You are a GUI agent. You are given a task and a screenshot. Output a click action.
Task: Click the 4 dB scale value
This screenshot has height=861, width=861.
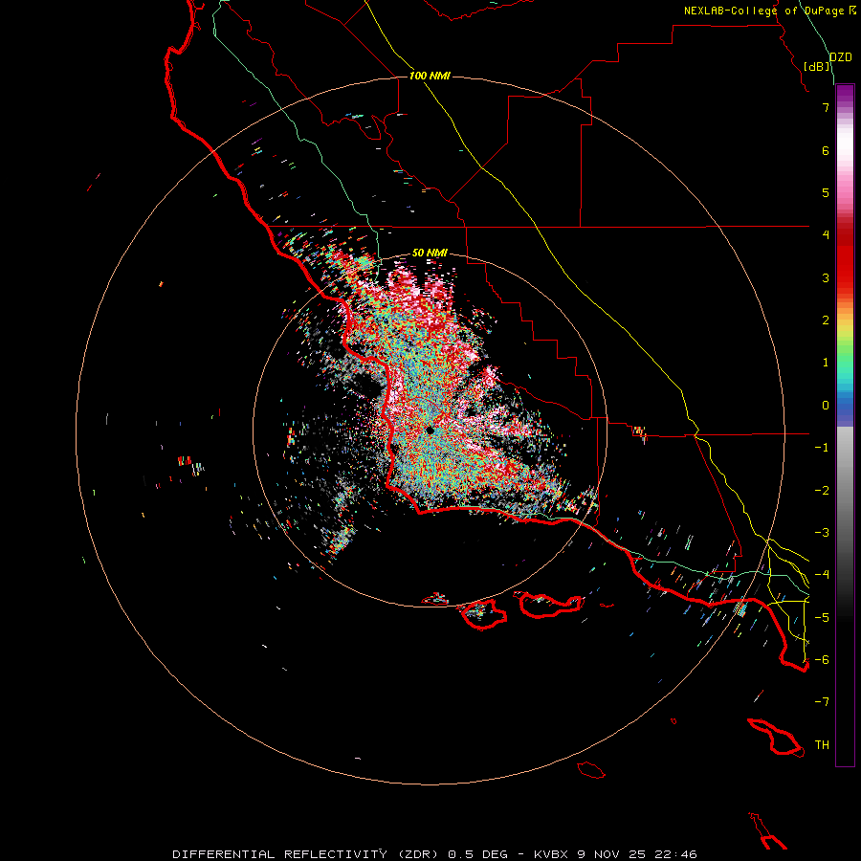[x=826, y=235]
